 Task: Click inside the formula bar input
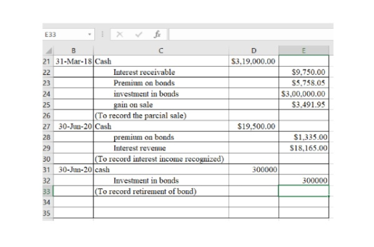(x=251, y=35)
